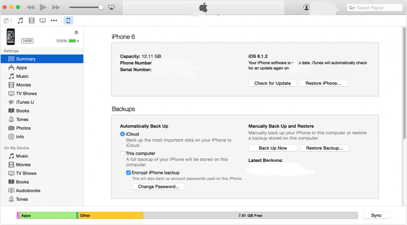Open the AirPlay output menu
The height and width of the screenshot is (225, 407).
[111, 7]
